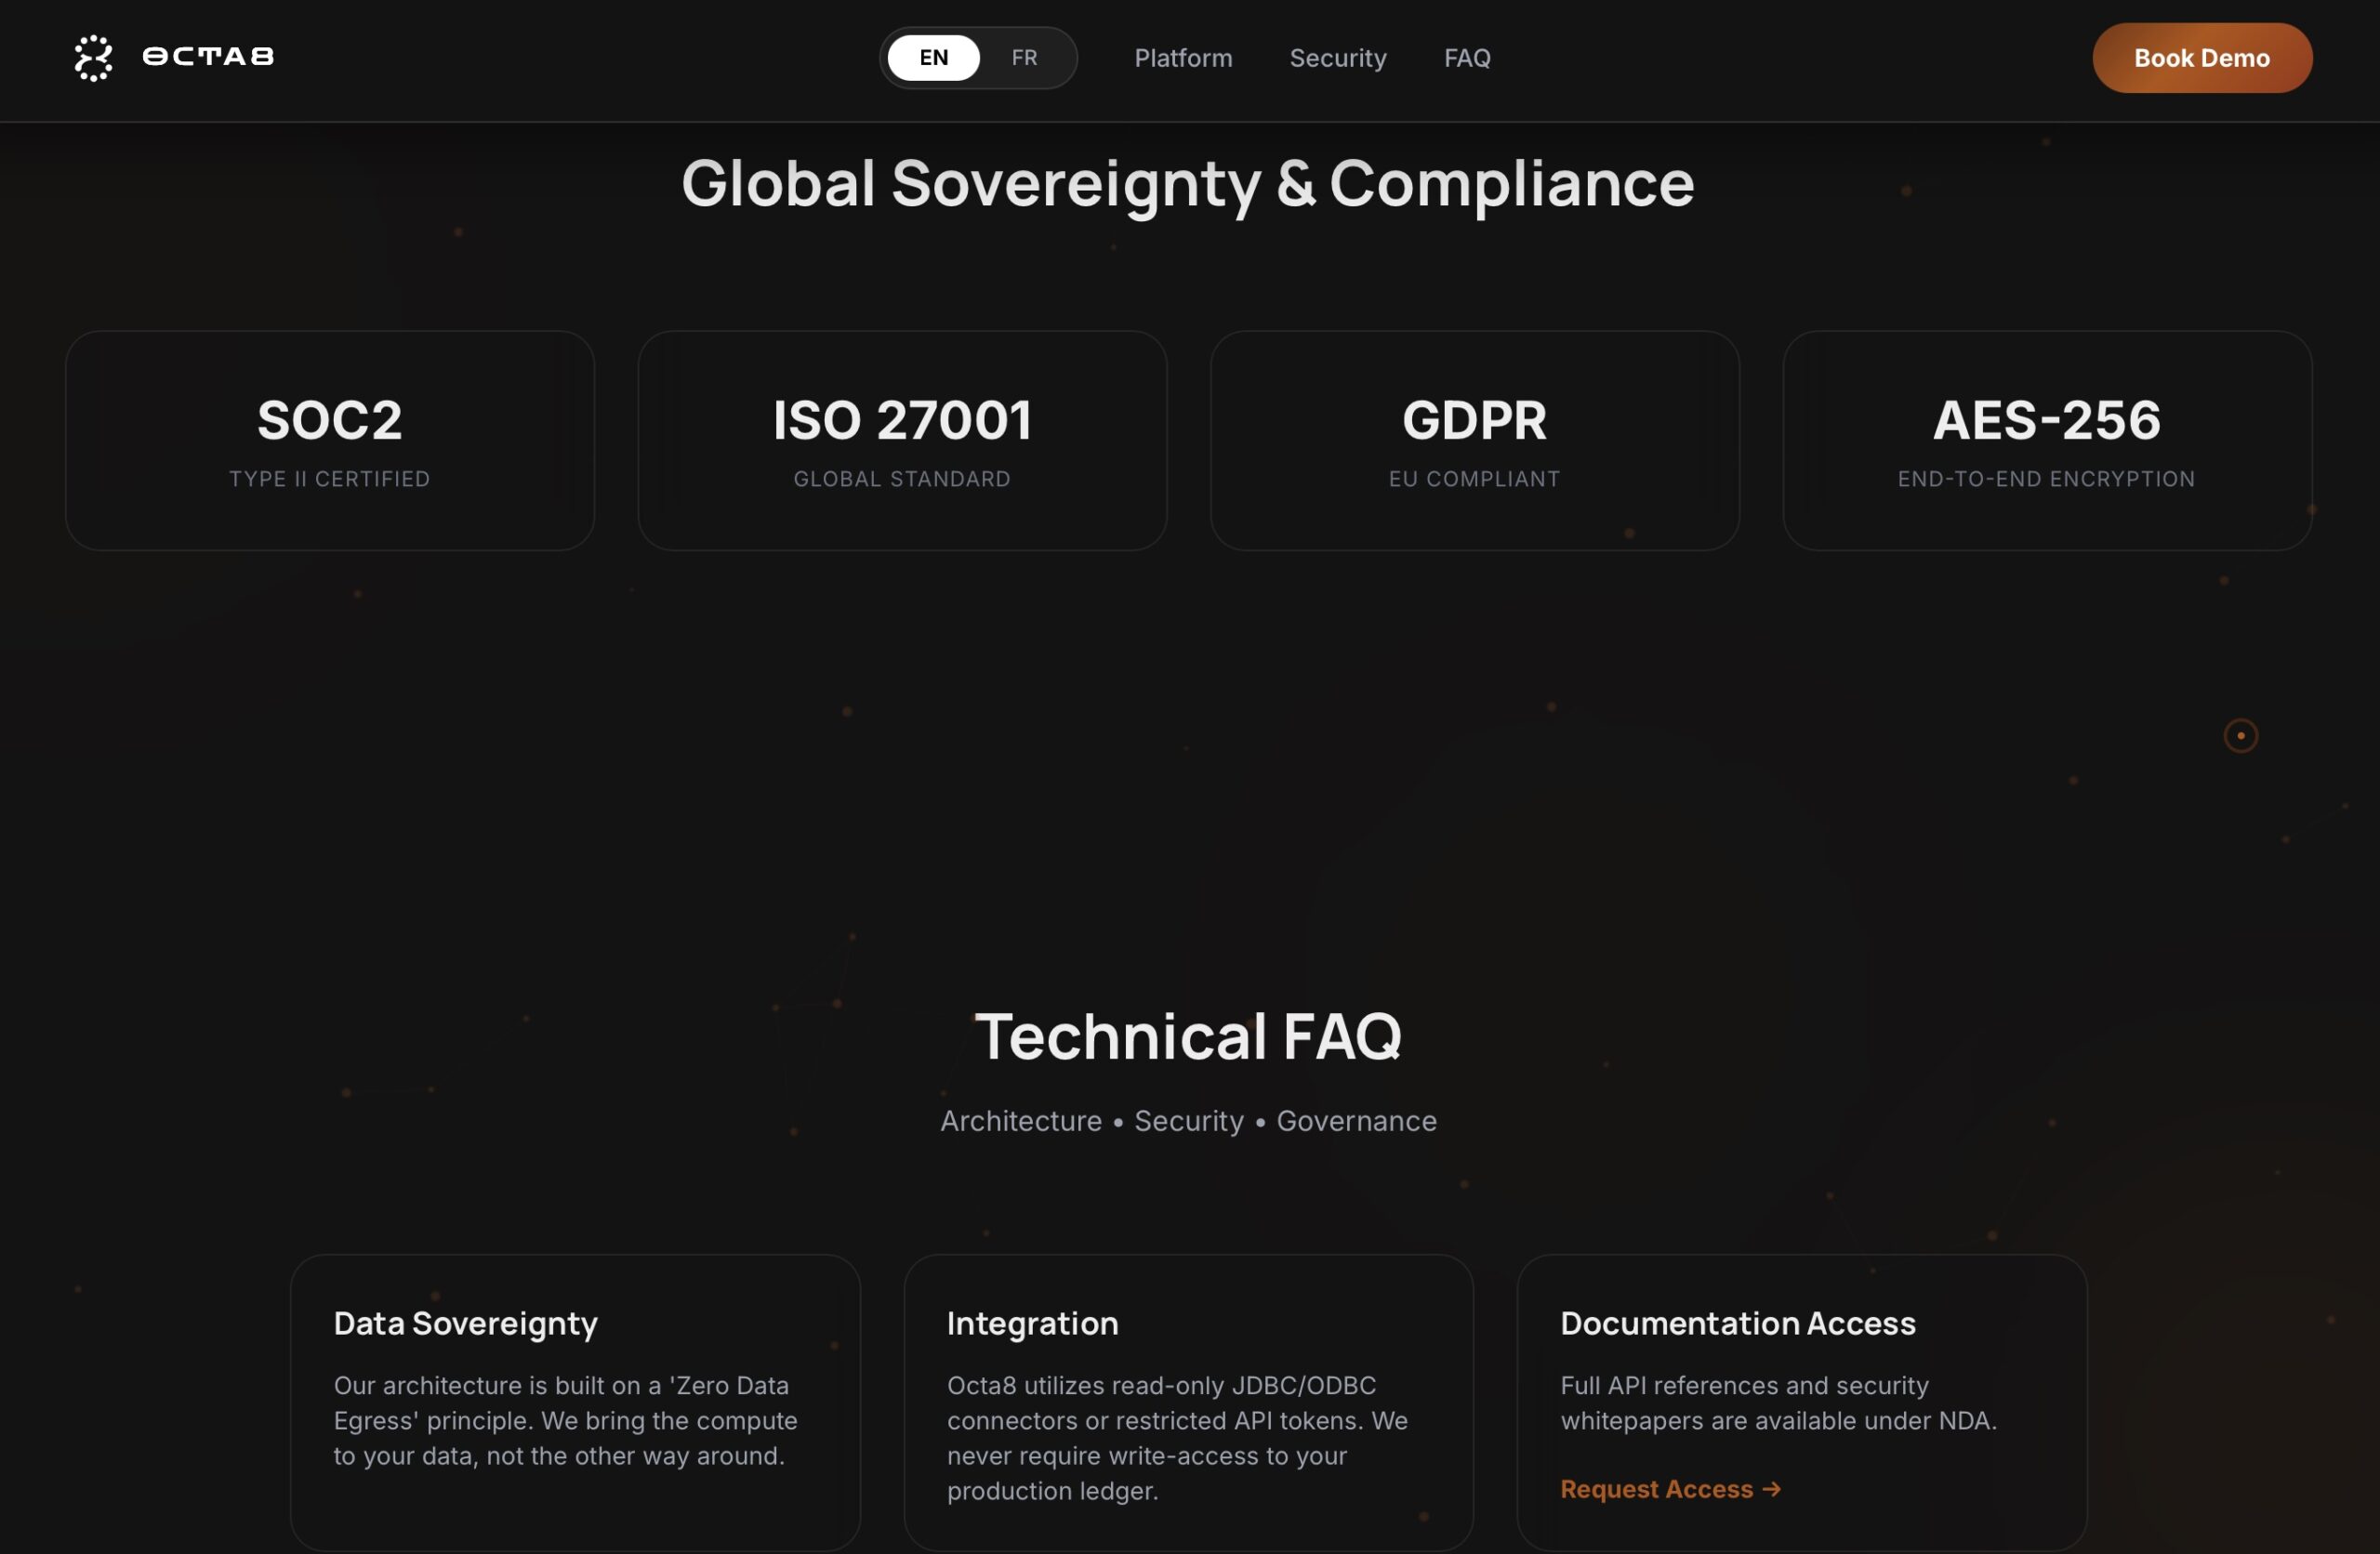This screenshot has height=1554, width=2380.
Task: Click the Global Sovereignty & Compliance heading
Action: [x=1188, y=184]
